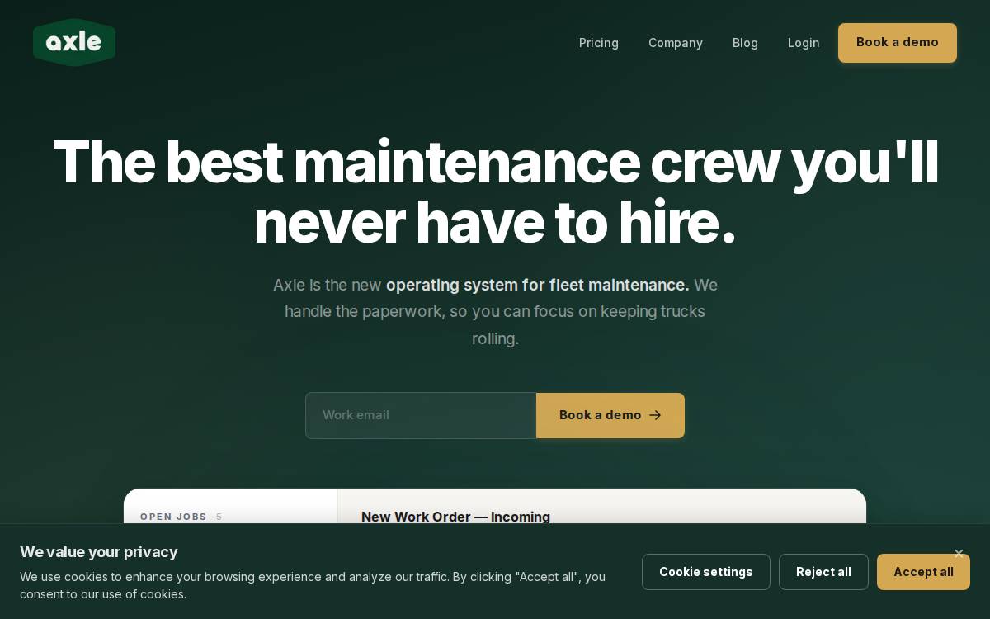
Task: Go to the Blog
Action: [x=745, y=43]
